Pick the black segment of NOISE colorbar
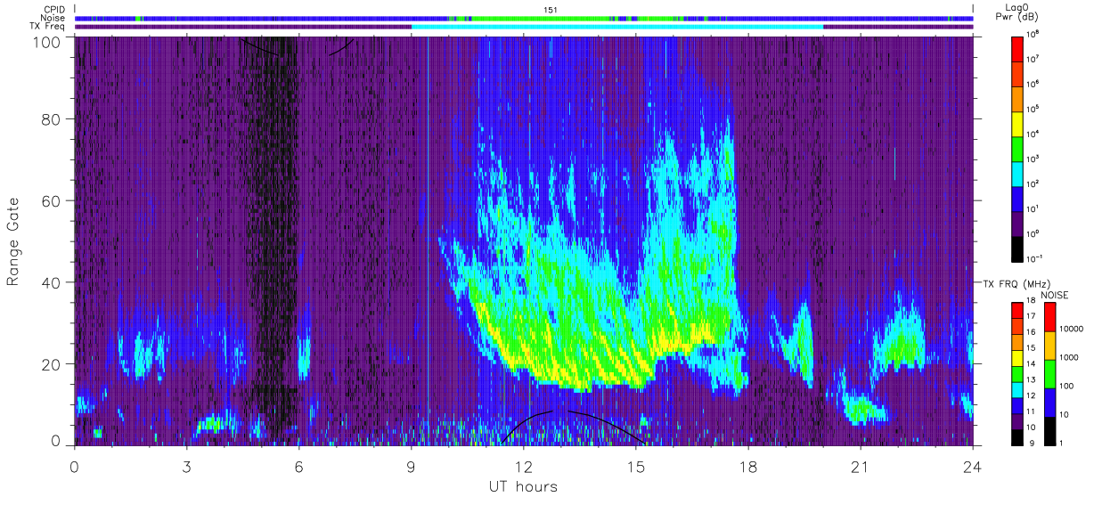 pyautogui.click(x=1049, y=431)
